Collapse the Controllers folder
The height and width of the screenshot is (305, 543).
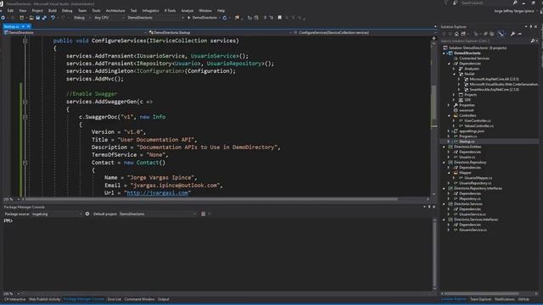point(449,115)
